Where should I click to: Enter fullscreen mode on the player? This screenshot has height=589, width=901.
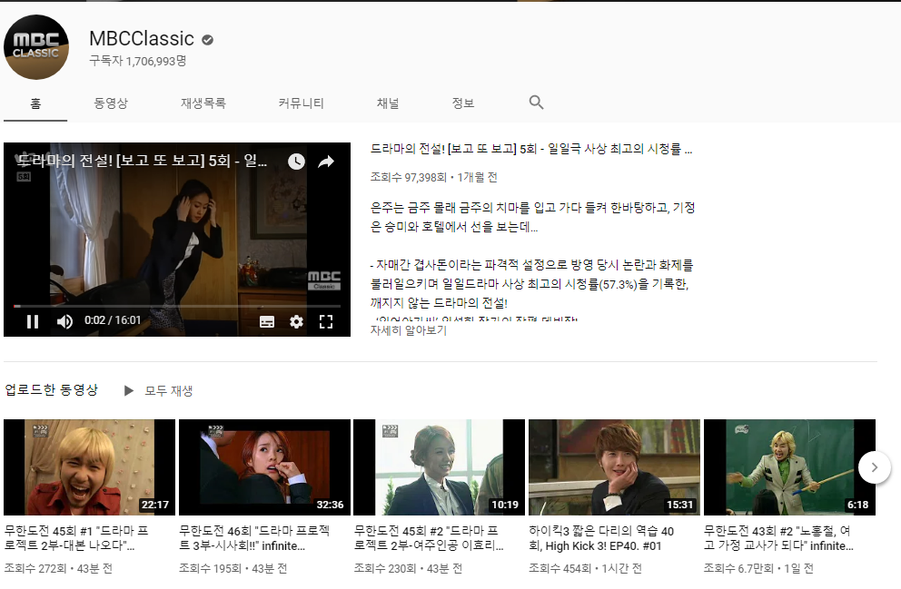click(x=326, y=321)
